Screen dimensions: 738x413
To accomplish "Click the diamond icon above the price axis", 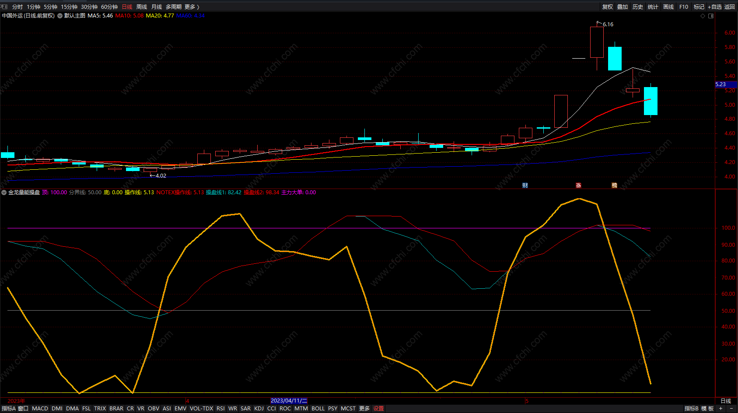I will click(703, 16).
